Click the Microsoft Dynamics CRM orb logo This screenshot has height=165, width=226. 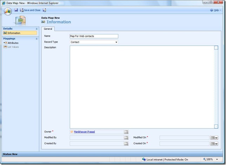point(7,11)
